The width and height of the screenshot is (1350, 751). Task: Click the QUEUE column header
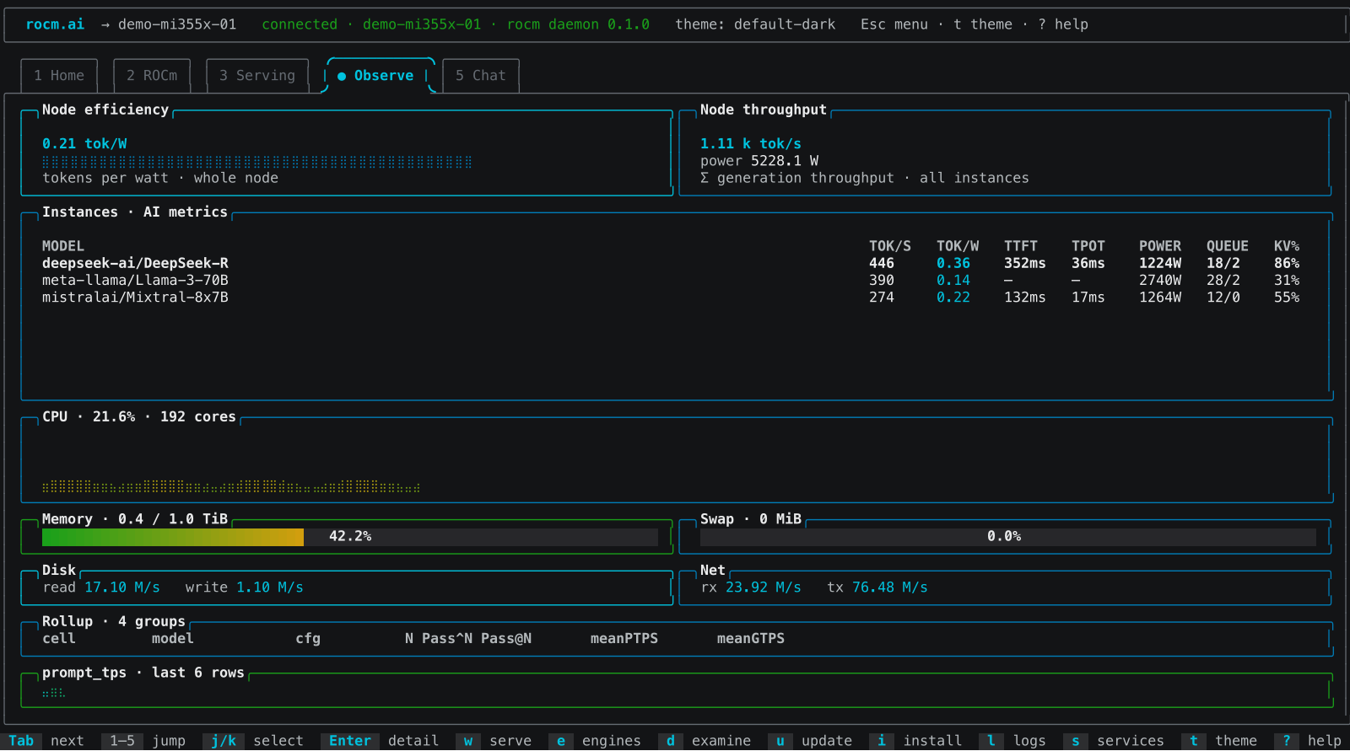point(1228,246)
